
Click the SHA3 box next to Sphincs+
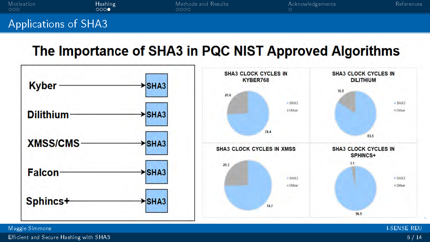(x=156, y=201)
